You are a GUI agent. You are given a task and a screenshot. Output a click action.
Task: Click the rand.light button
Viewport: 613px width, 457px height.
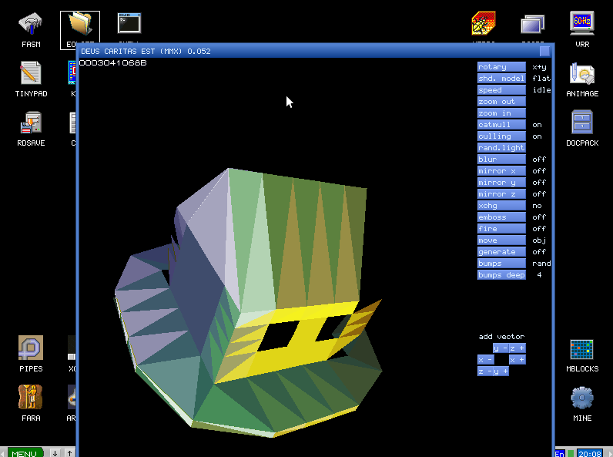pos(501,147)
